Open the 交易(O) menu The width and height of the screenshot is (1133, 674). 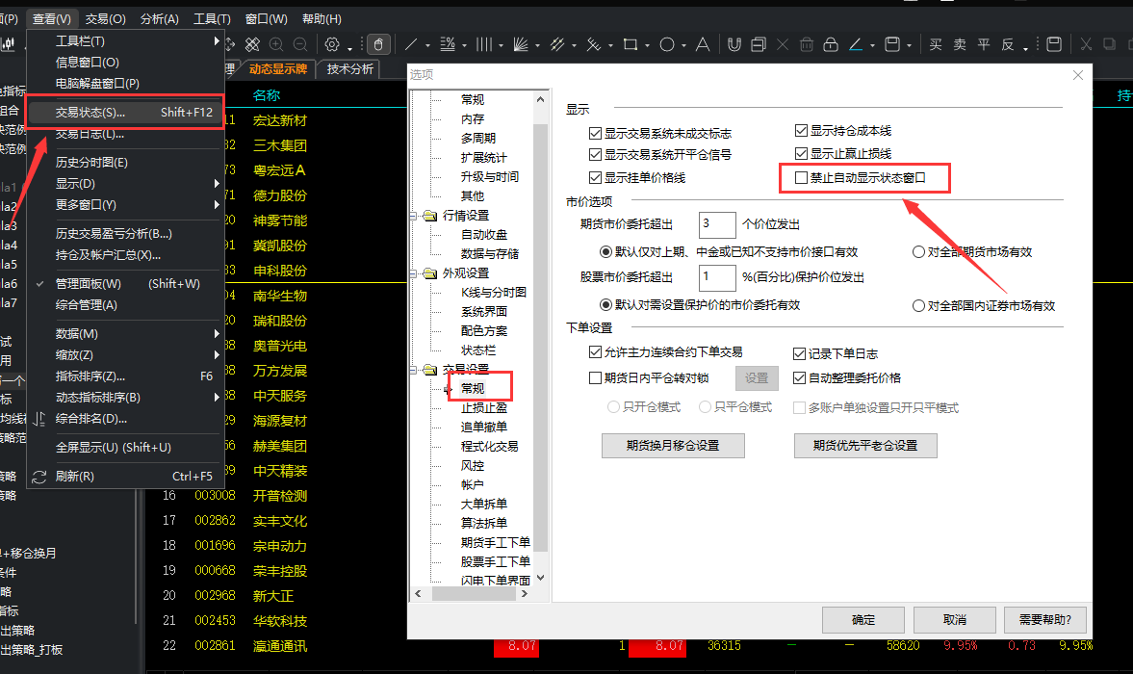click(106, 19)
